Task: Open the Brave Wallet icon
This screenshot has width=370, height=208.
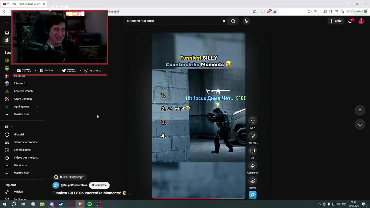Action: click(336, 12)
